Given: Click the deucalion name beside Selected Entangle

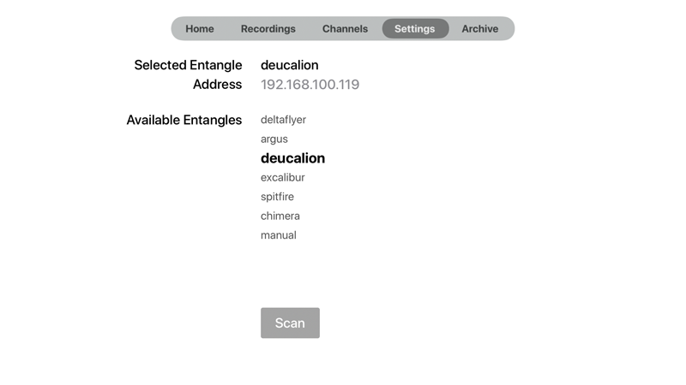Looking at the screenshot, I should [x=290, y=65].
